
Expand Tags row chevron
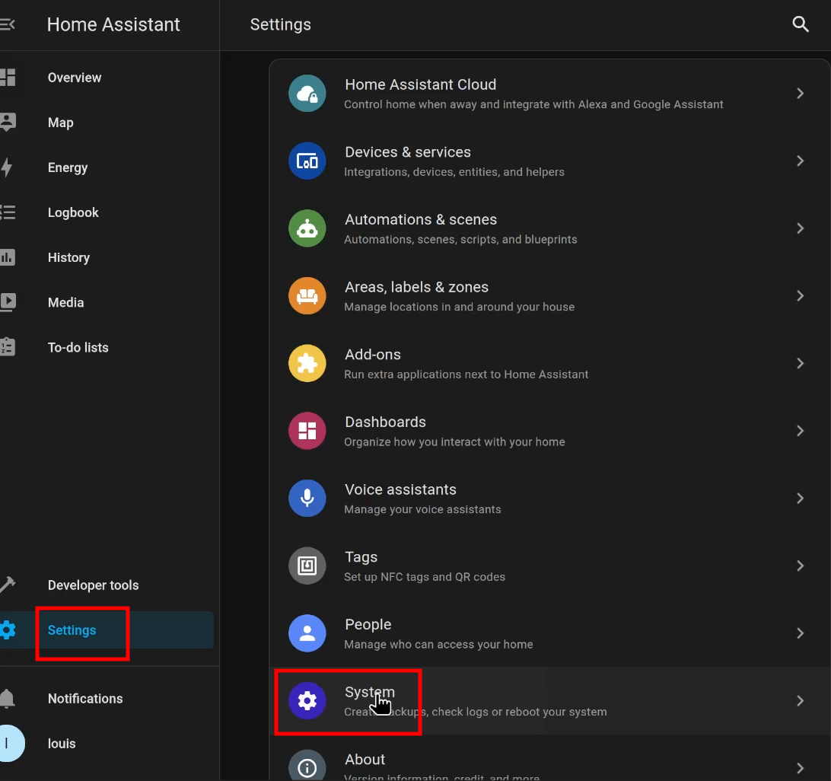coord(801,566)
